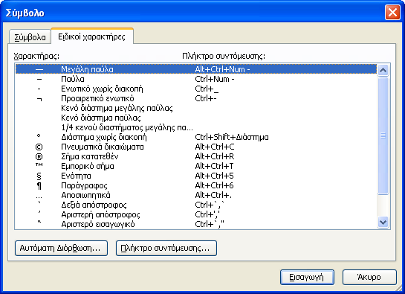Click the registered ® symbol
The image size is (405, 294).
pyautogui.click(x=39, y=157)
